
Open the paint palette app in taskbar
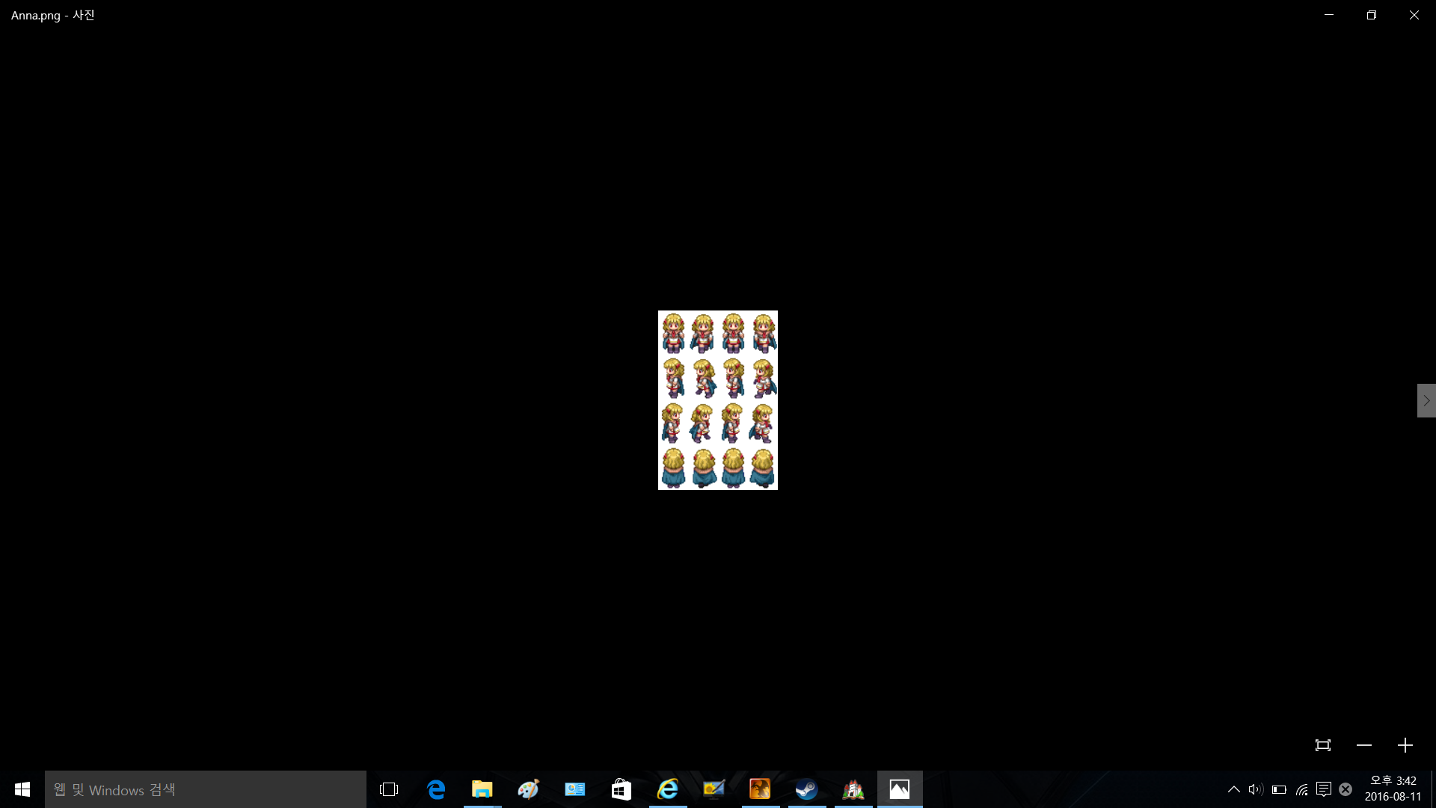(x=529, y=789)
